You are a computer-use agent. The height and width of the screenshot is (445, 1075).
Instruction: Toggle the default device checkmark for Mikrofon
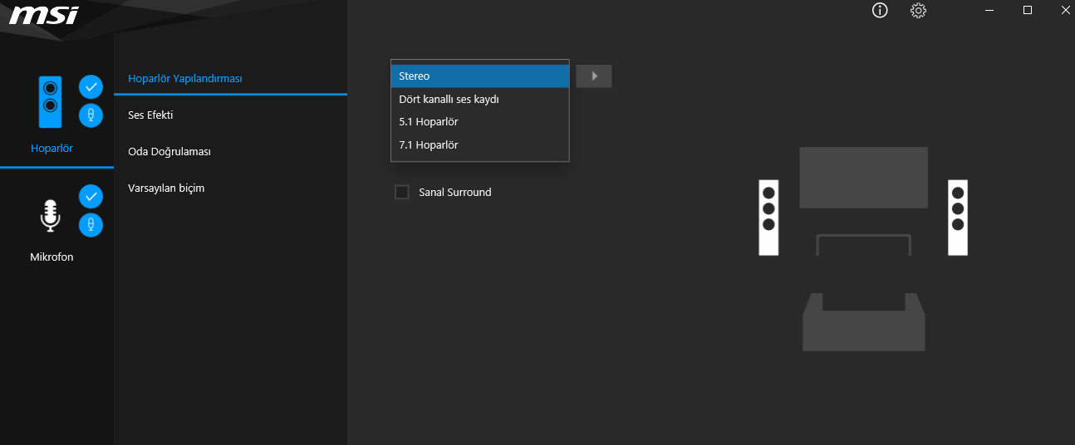pyautogui.click(x=91, y=197)
